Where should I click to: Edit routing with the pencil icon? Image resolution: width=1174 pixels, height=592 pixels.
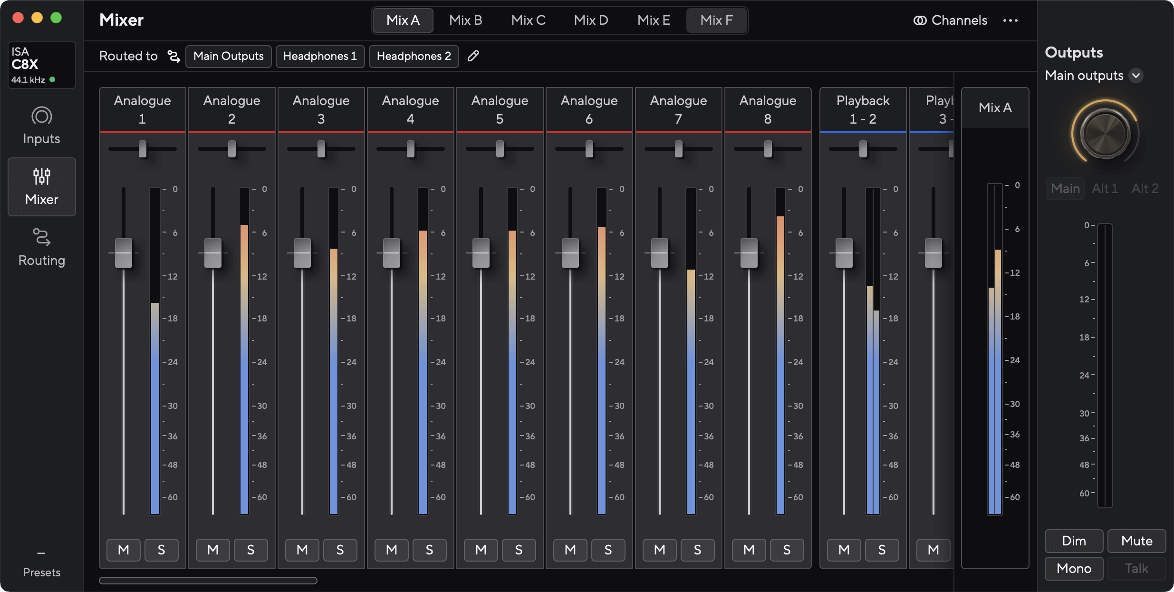tap(473, 56)
